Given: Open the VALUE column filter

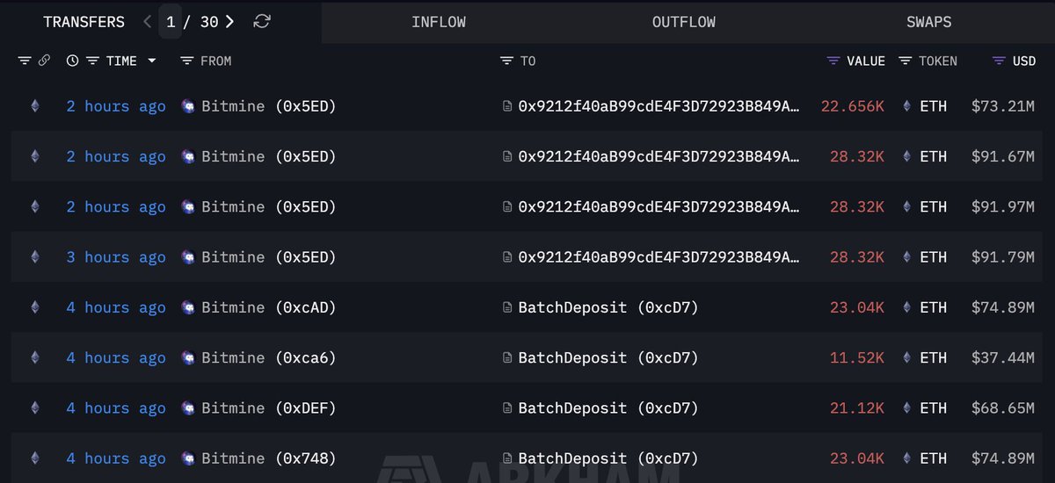Looking at the screenshot, I should (x=833, y=61).
